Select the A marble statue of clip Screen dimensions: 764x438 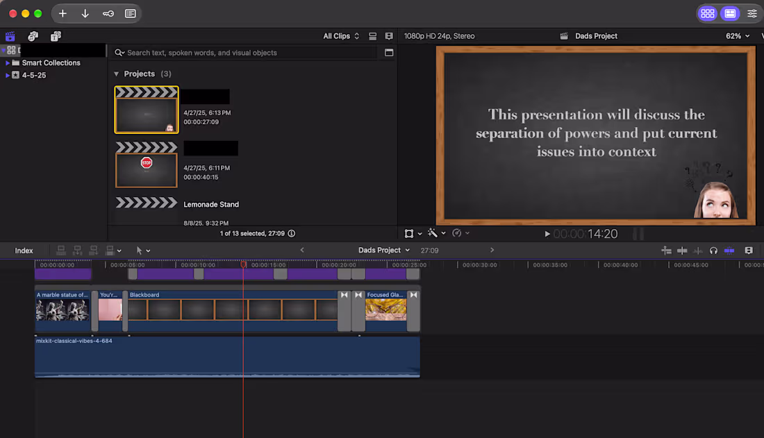(63, 311)
